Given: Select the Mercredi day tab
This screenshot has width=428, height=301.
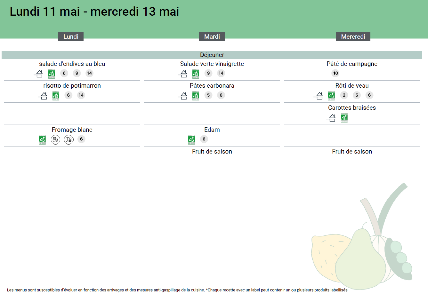Looking at the screenshot, I should (353, 36).
